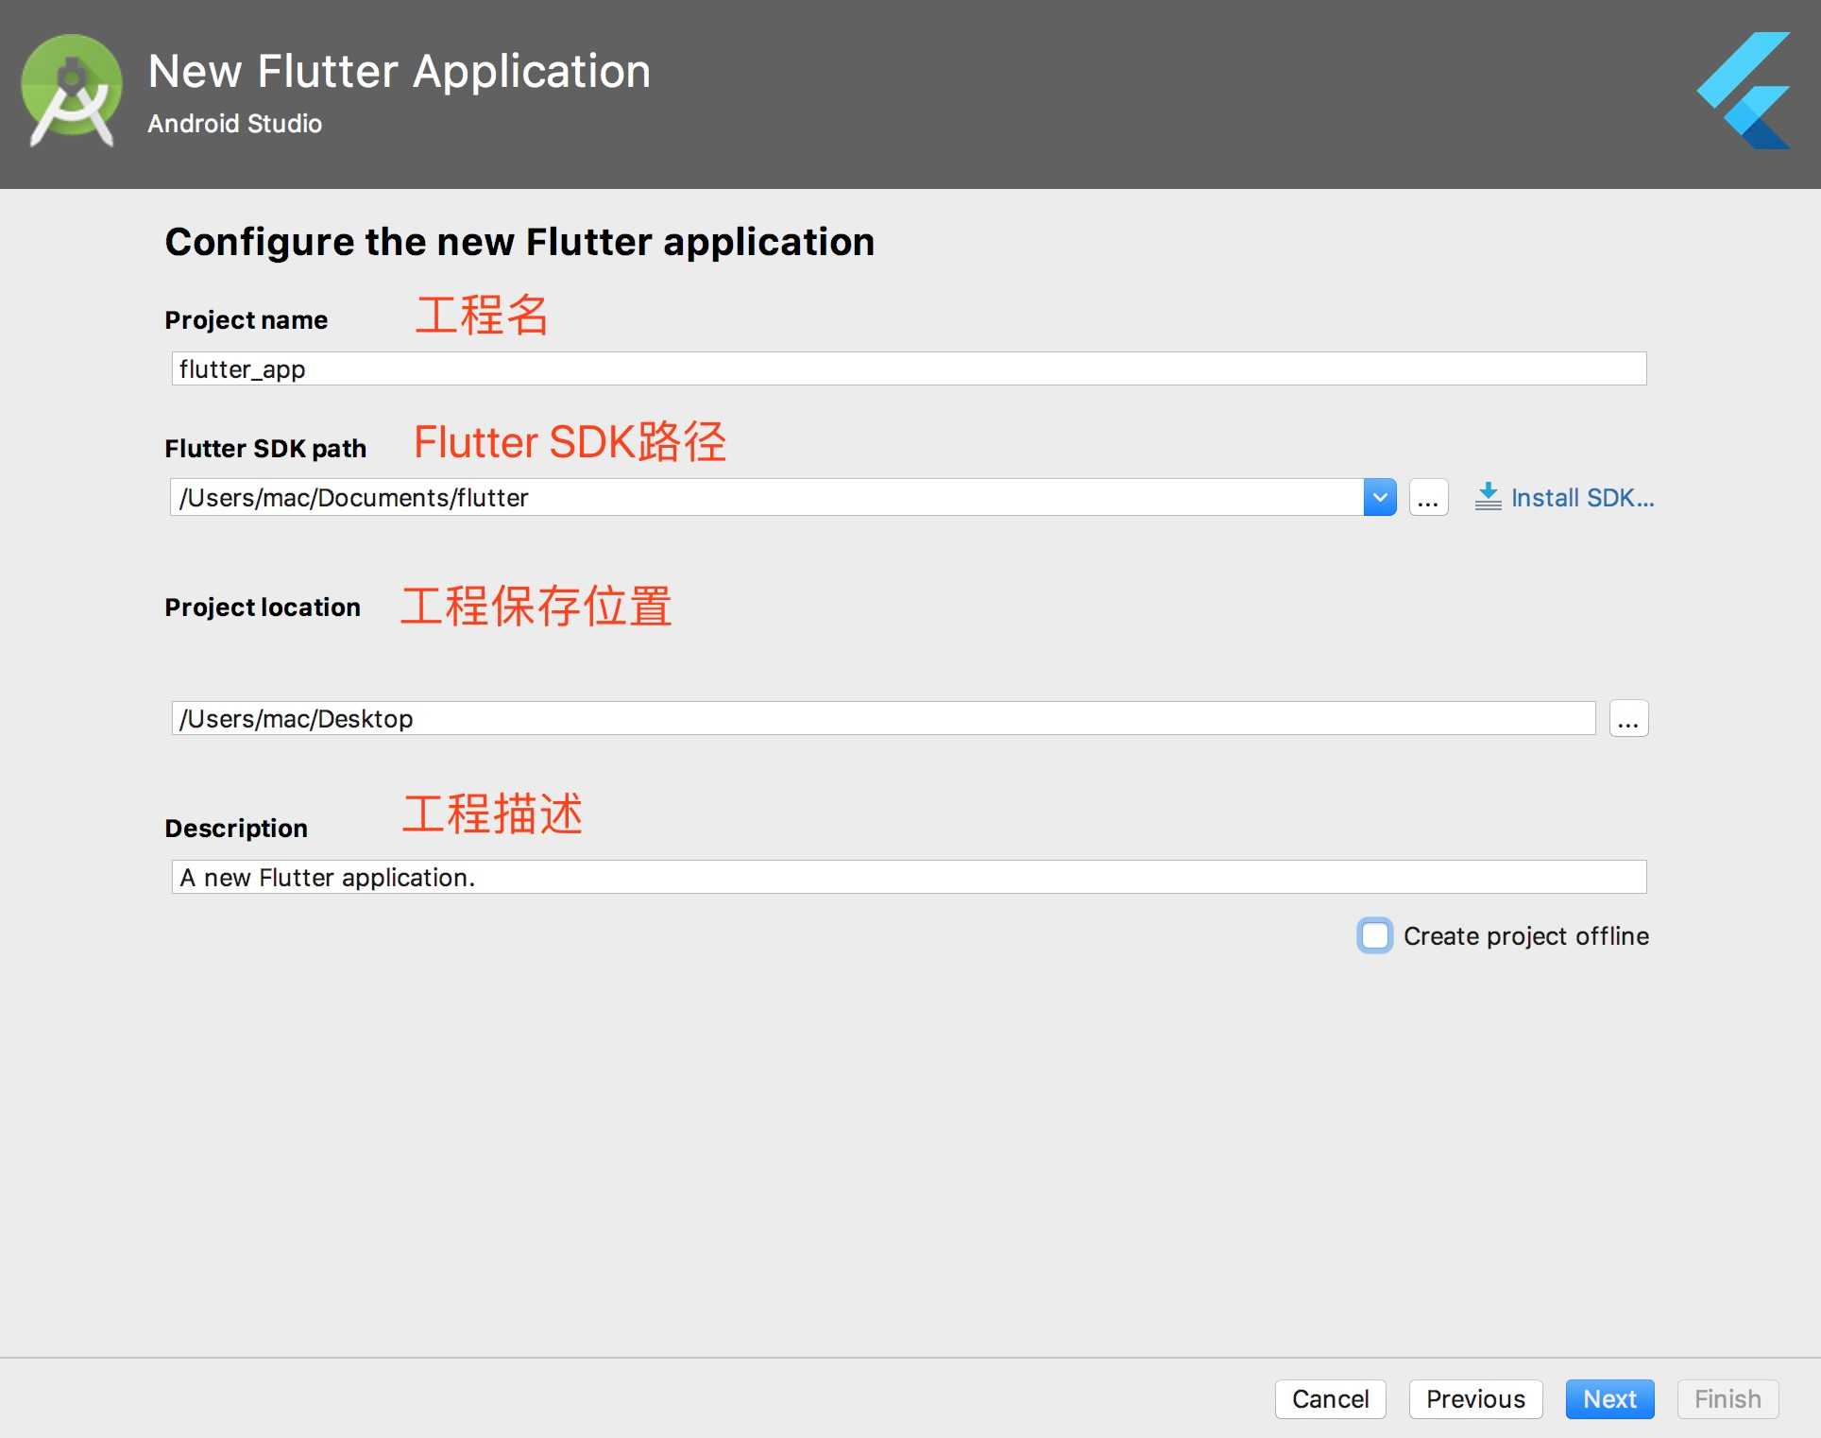1821x1438 pixels.
Task: Click the 'Create project offline' label text
Action: (1526, 936)
